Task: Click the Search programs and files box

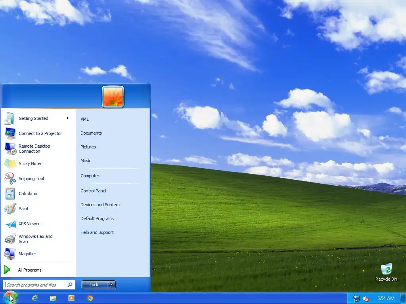Action: pos(39,285)
